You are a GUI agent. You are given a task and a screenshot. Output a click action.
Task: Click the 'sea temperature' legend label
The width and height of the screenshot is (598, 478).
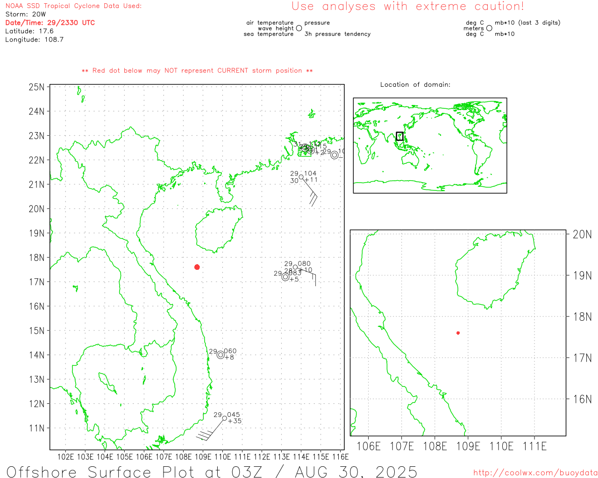click(269, 34)
